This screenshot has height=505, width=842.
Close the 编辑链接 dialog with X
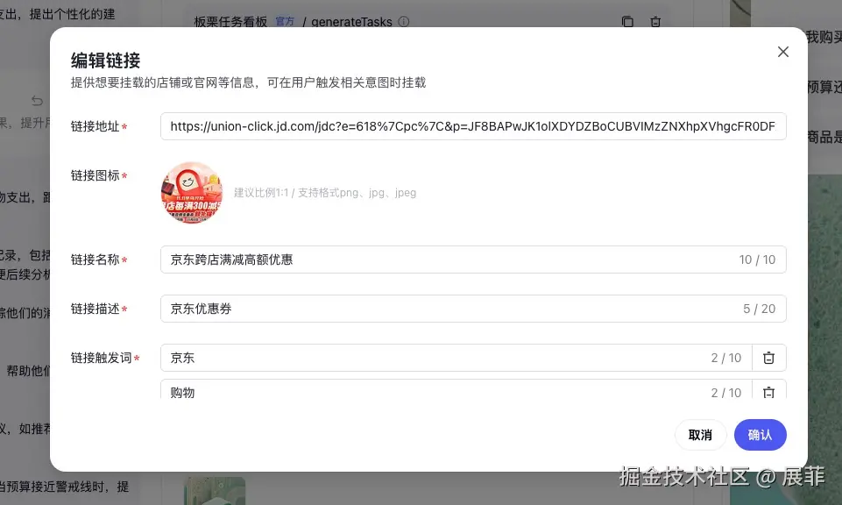pos(783,52)
